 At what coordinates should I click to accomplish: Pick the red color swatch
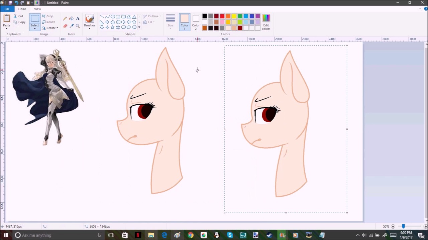point(222,16)
